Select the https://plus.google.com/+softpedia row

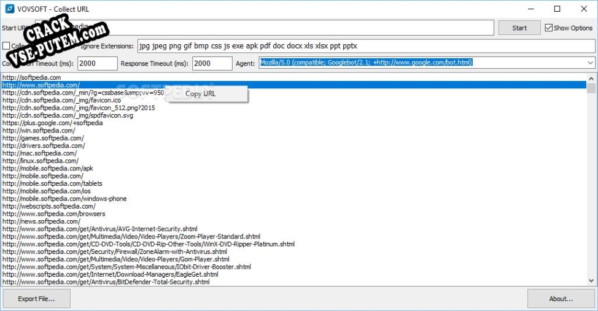point(293,123)
